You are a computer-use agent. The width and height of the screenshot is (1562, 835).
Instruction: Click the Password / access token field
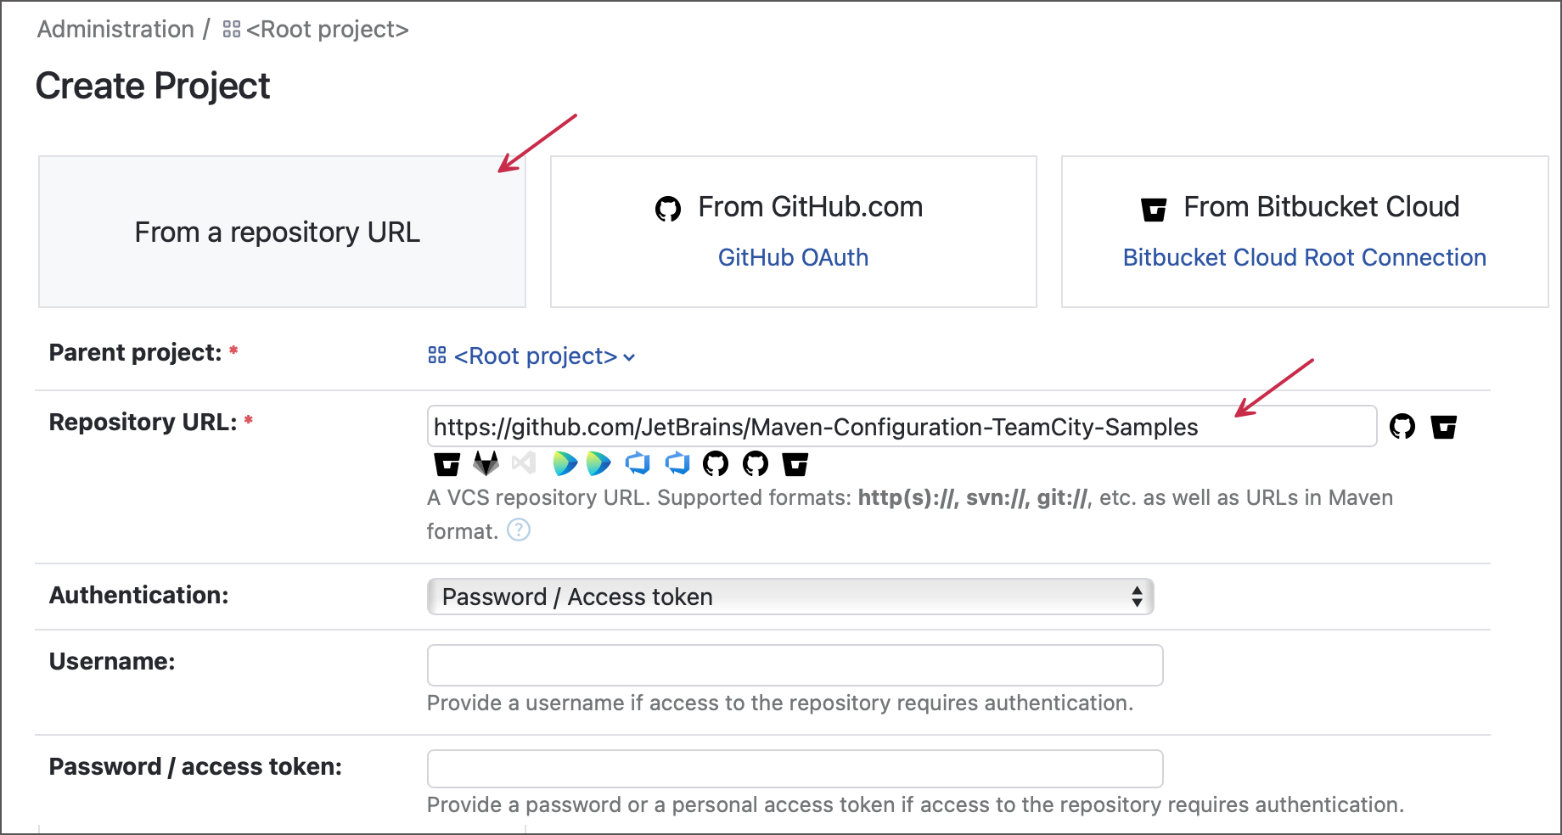click(x=795, y=769)
